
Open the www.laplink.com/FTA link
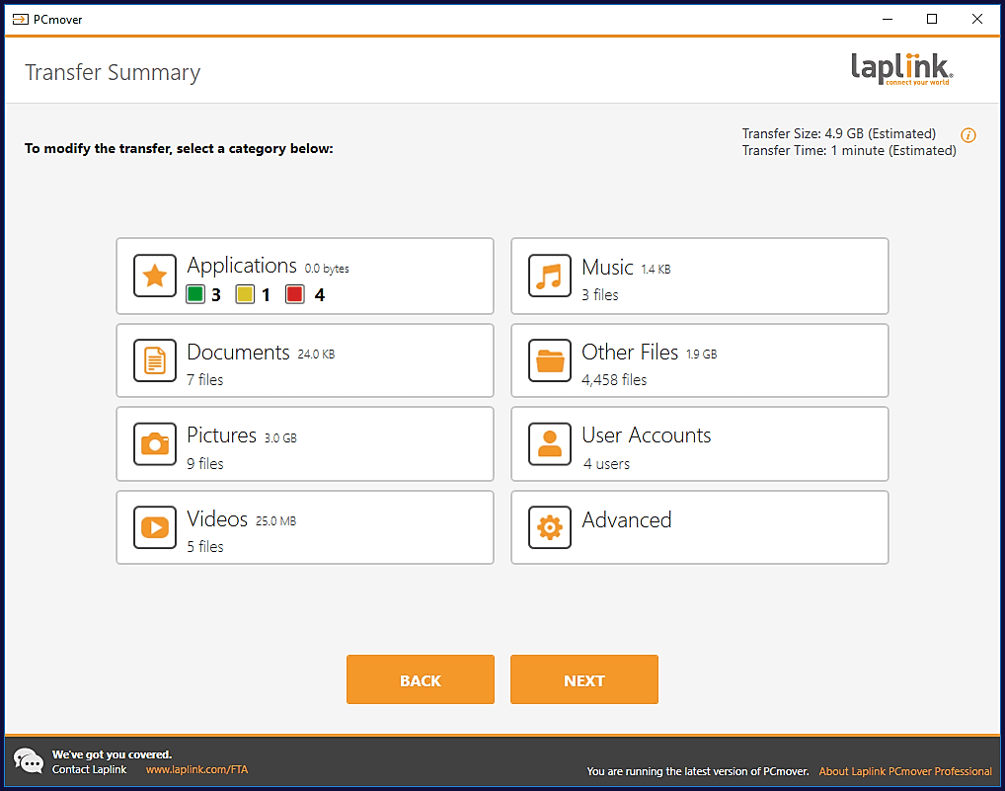click(x=196, y=769)
